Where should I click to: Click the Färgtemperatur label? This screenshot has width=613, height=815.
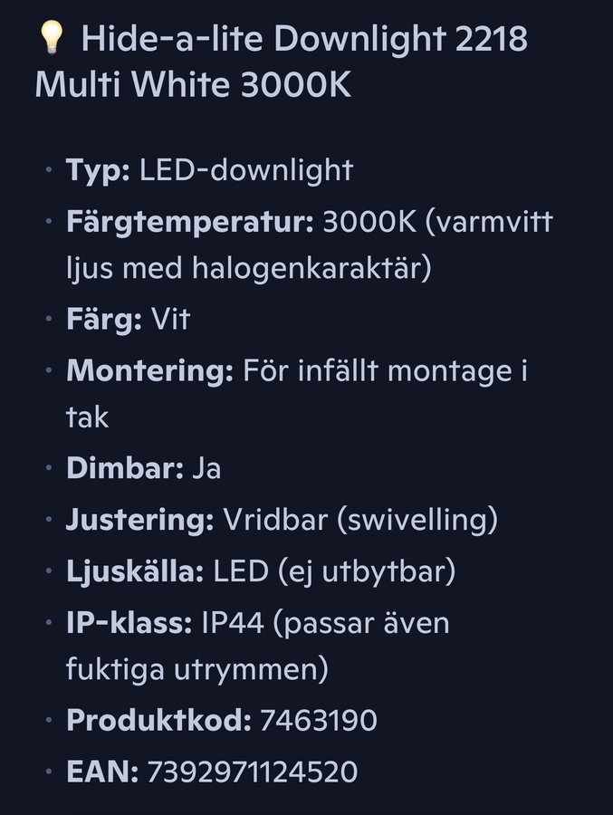[x=190, y=223]
